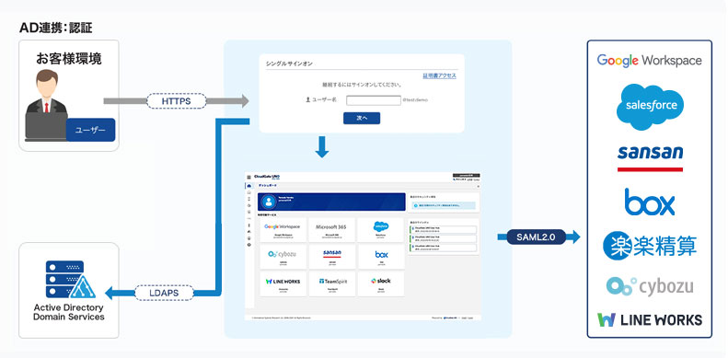
Task: Click the Google Workspace tile in the dashboard
Action: click(283, 230)
